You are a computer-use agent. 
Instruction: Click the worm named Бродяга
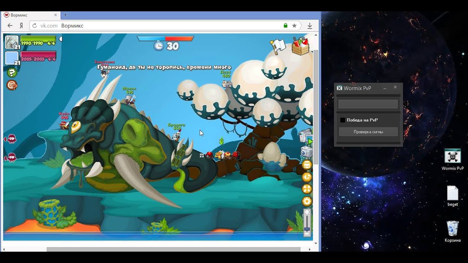[177, 136]
